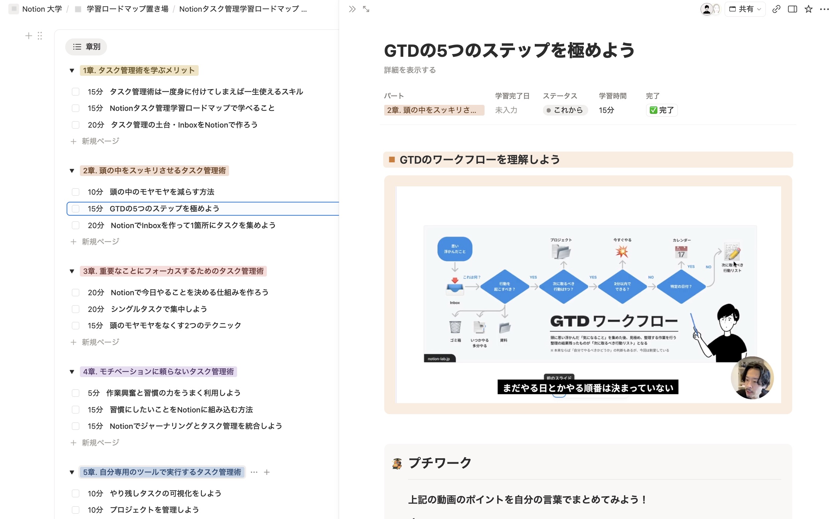The width and height of the screenshot is (832, 519).
Task: Click the double-chevron close side peek icon
Action: click(352, 9)
